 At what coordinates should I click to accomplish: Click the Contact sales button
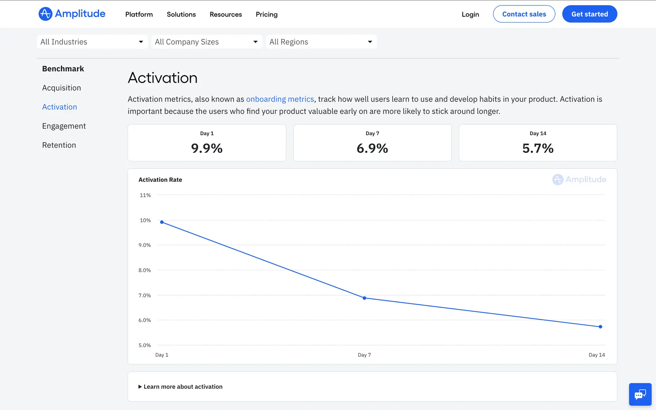(524, 14)
